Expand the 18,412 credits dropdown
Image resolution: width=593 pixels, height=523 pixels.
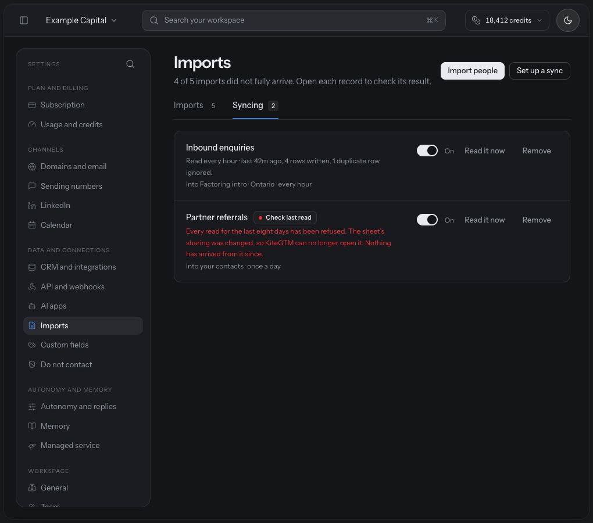[x=507, y=20]
